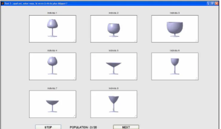The width and height of the screenshot is (221, 129).
Task: Click the Individu 4 label
Action: coord(52,50)
